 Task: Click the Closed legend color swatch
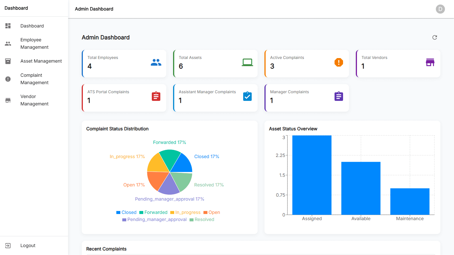[118, 212]
